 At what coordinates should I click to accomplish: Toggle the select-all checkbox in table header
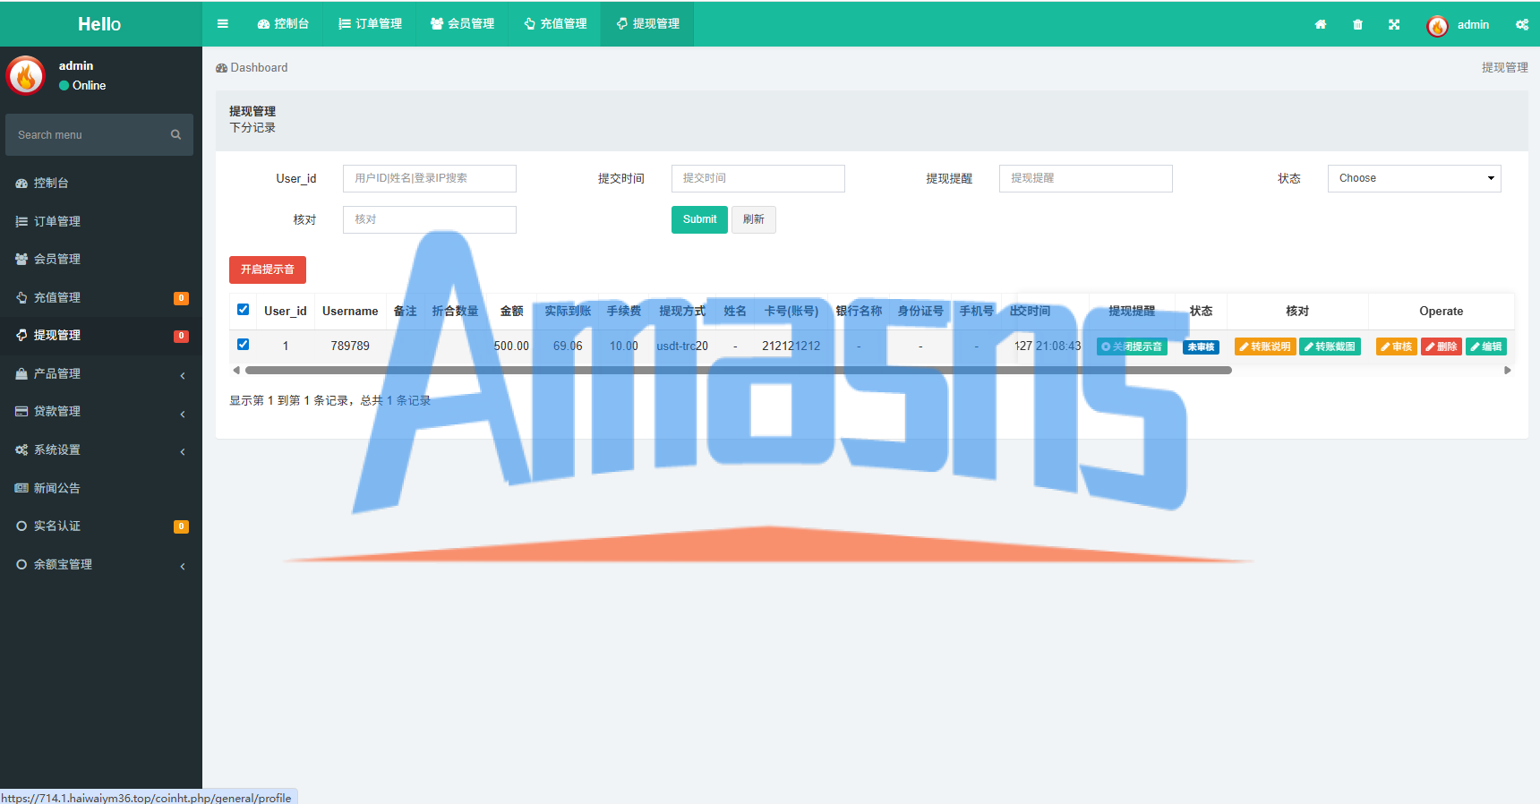pos(243,310)
